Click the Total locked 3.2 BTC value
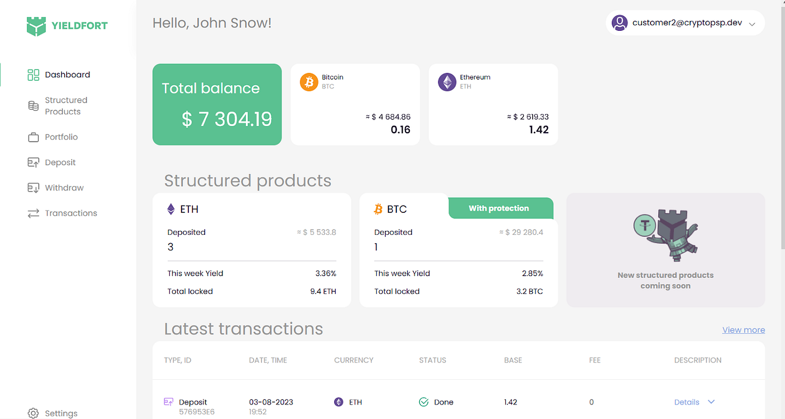 pos(529,291)
